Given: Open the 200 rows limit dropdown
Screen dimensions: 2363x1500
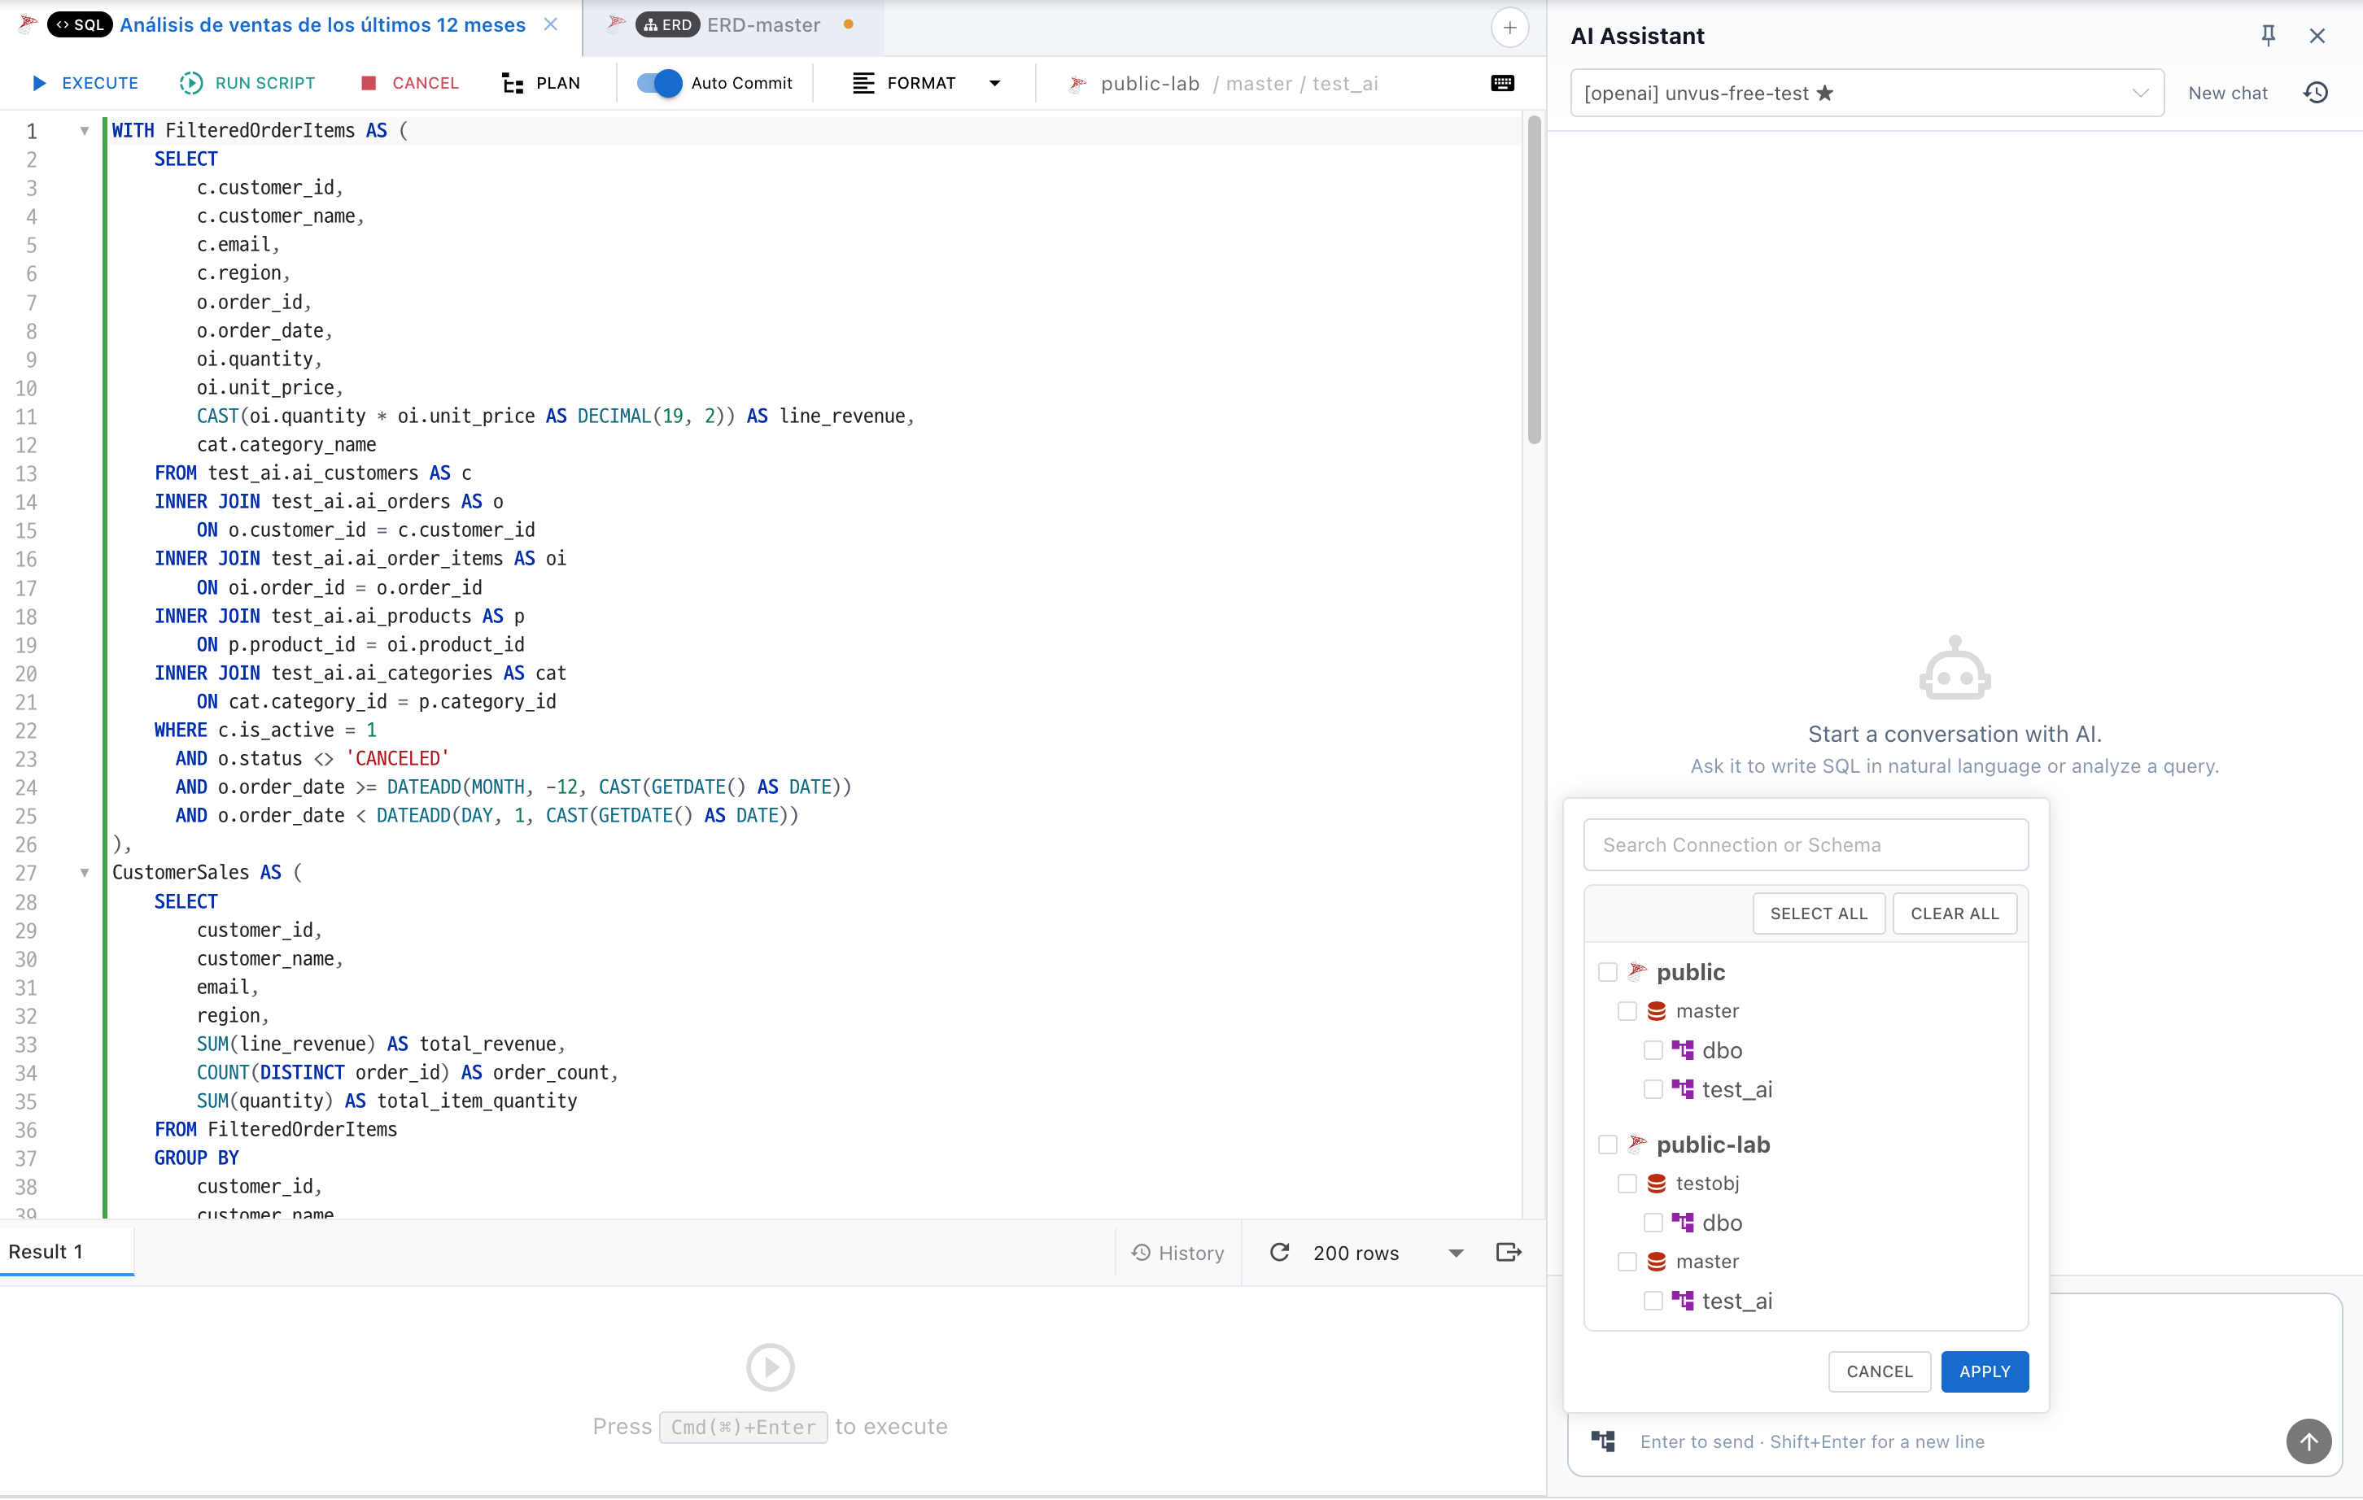Looking at the screenshot, I should coord(1388,1253).
